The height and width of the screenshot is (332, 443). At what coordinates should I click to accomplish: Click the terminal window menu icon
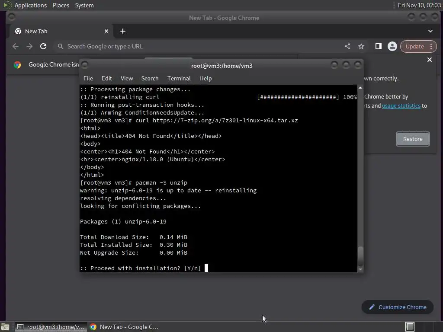tap(84, 65)
